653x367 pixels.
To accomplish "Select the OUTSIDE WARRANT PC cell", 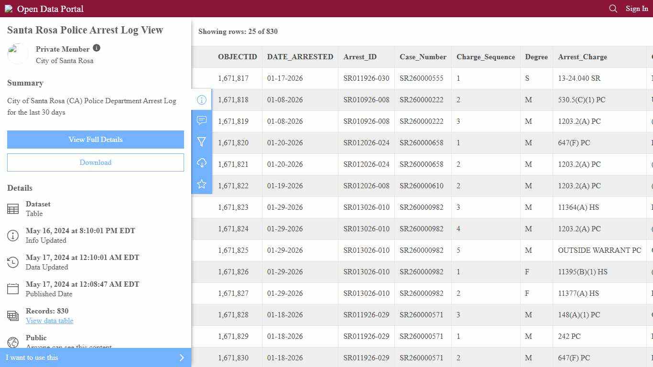I will (599, 250).
